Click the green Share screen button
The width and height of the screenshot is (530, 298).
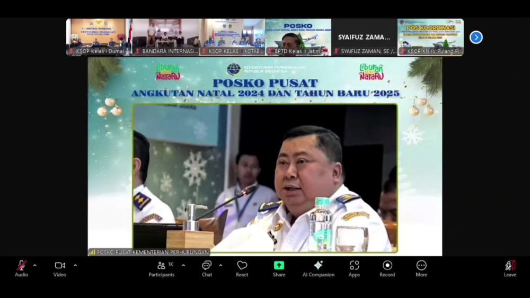(x=279, y=269)
